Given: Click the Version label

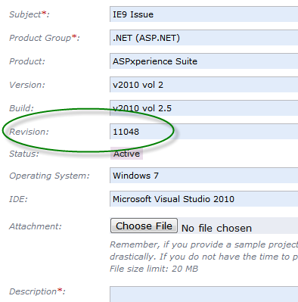Looking at the screenshot, I should (27, 85).
